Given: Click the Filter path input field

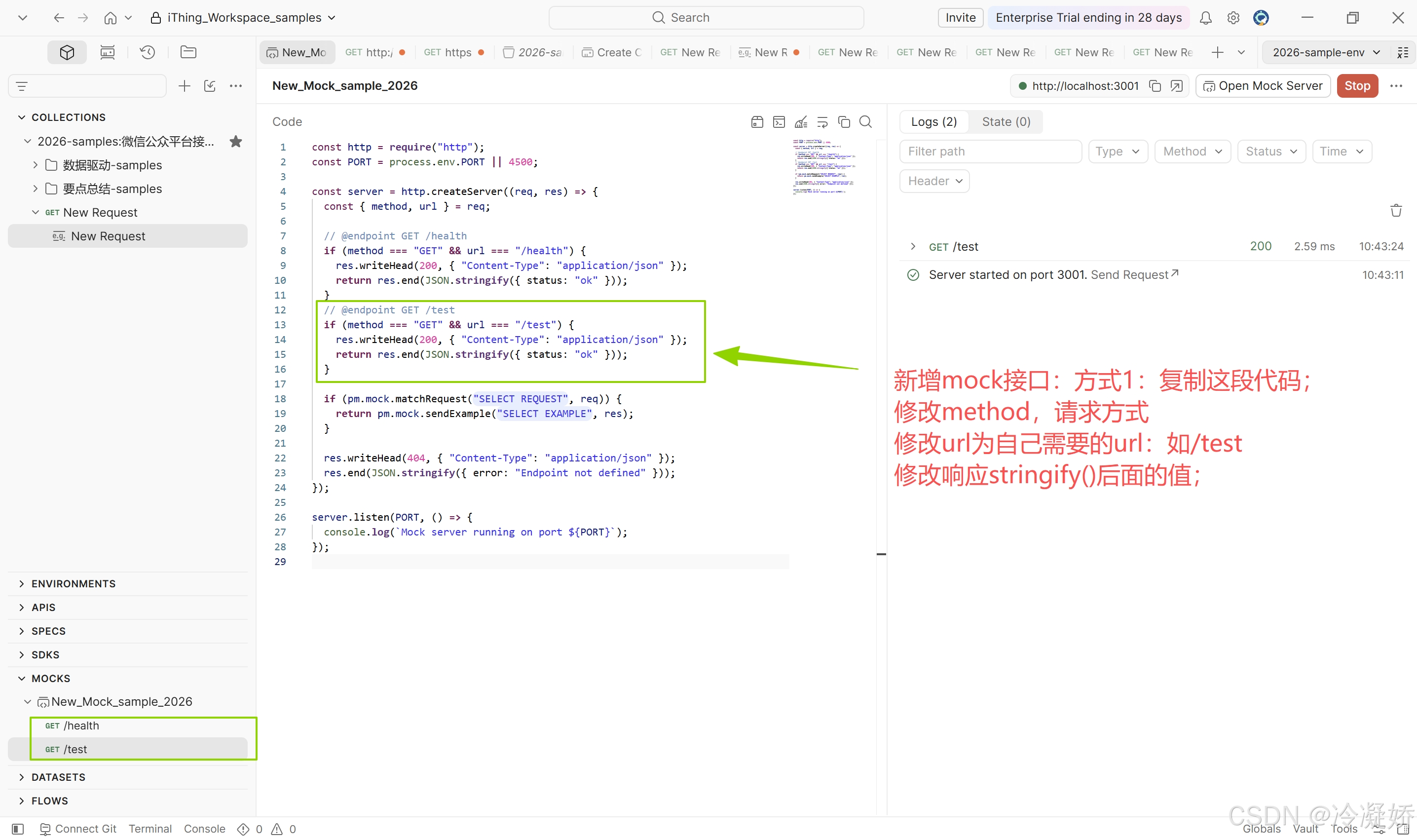Looking at the screenshot, I should (x=990, y=152).
